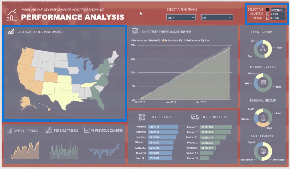The height and width of the screenshot is (169, 290).
Task: Toggle Performance 2Q Prior legend item
Action: 197,40
